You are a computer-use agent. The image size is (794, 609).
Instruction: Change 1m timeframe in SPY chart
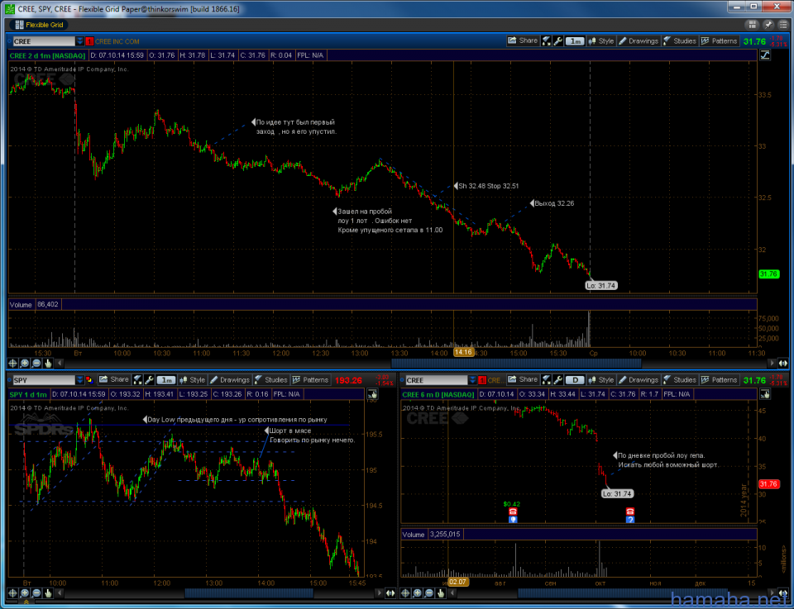pyautogui.click(x=166, y=380)
